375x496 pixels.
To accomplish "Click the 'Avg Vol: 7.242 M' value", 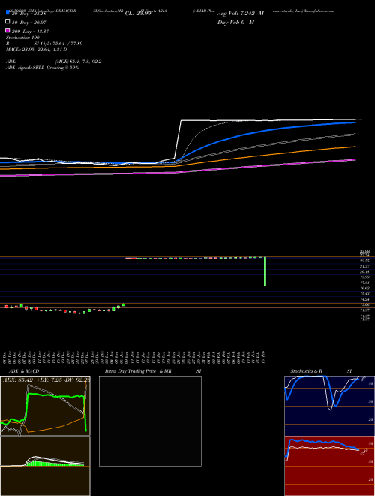I will pos(241,14).
